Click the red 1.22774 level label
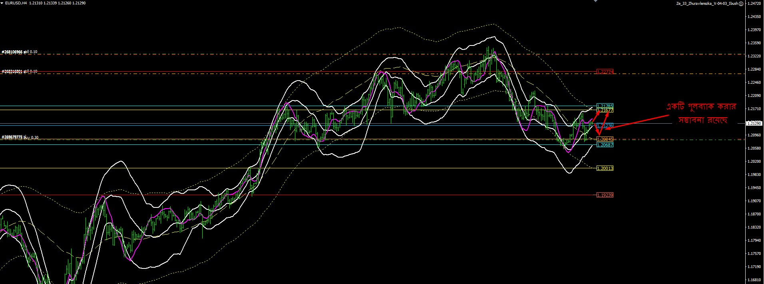 (x=605, y=72)
